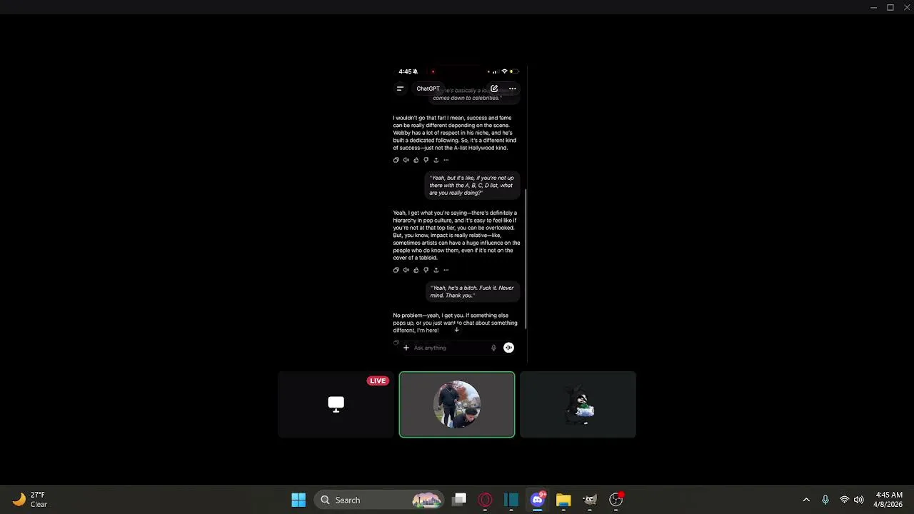Open the teal panel app on taskbar
Image resolution: width=914 pixels, height=514 pixels.
tap(511, 500)
